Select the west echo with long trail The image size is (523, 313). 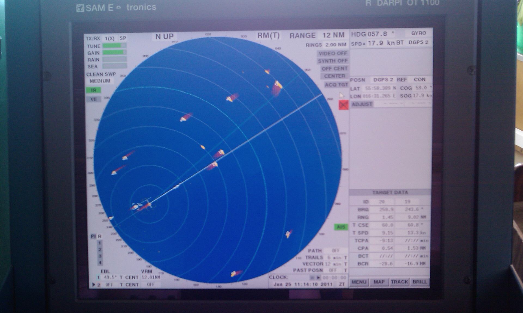118,170
